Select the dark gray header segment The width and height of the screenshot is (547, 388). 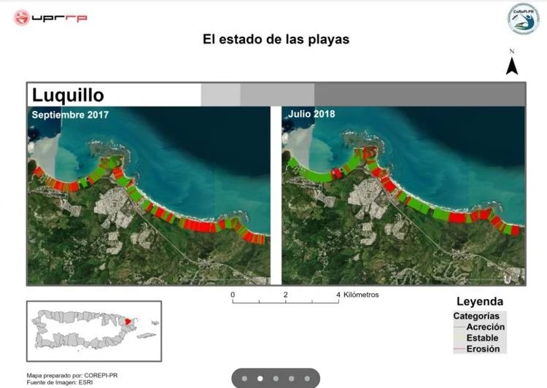419,95
